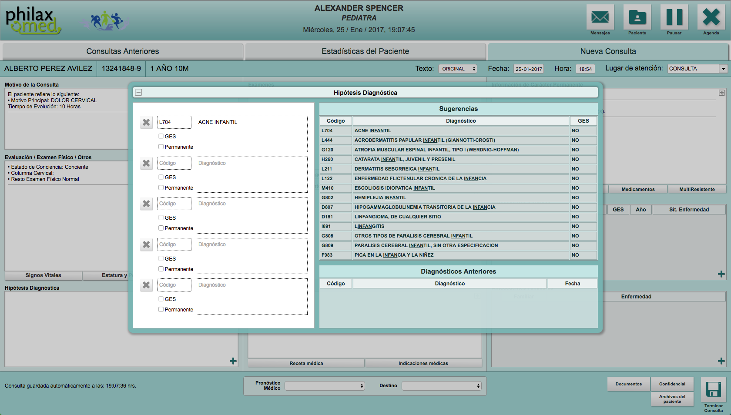
Task: Enable GES checkbox for ACNE INFANTIL diagnosis
Action: [x=161, y=136]
